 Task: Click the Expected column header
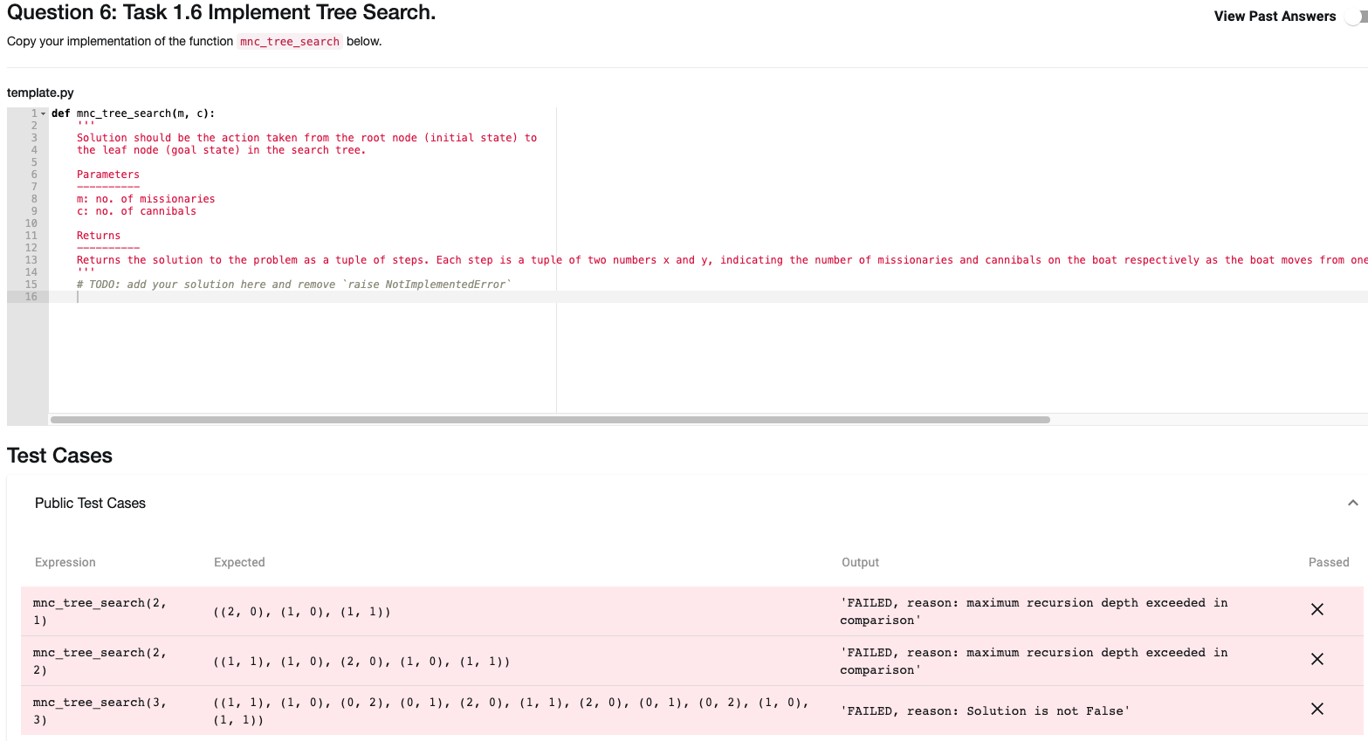pos(239,562)
